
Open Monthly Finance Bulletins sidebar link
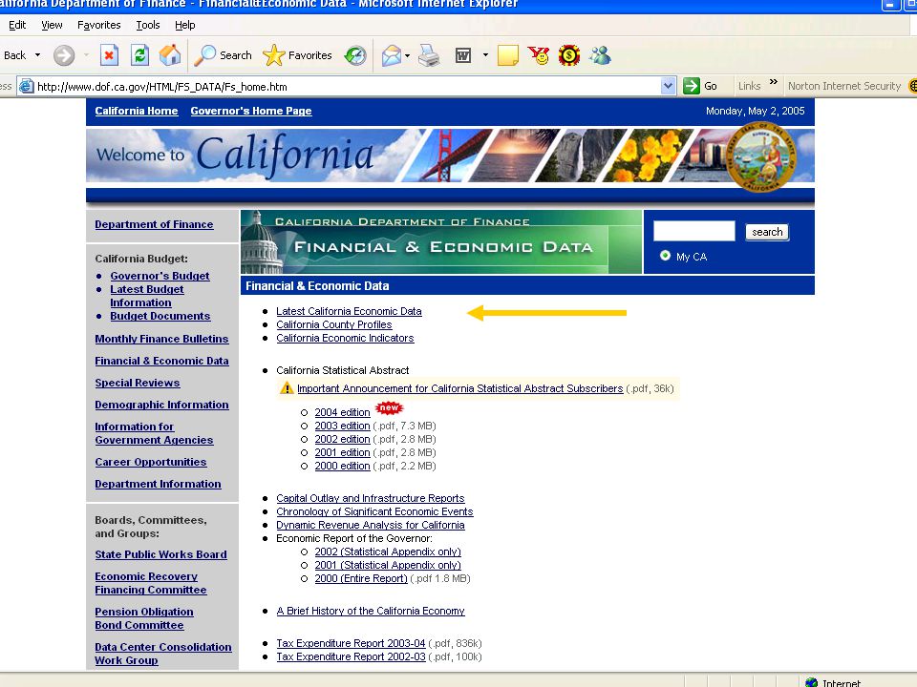[x=161, y=339]
